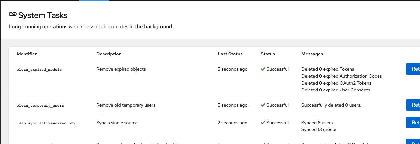Retry the clean_expired_models task

click(414, 69)
